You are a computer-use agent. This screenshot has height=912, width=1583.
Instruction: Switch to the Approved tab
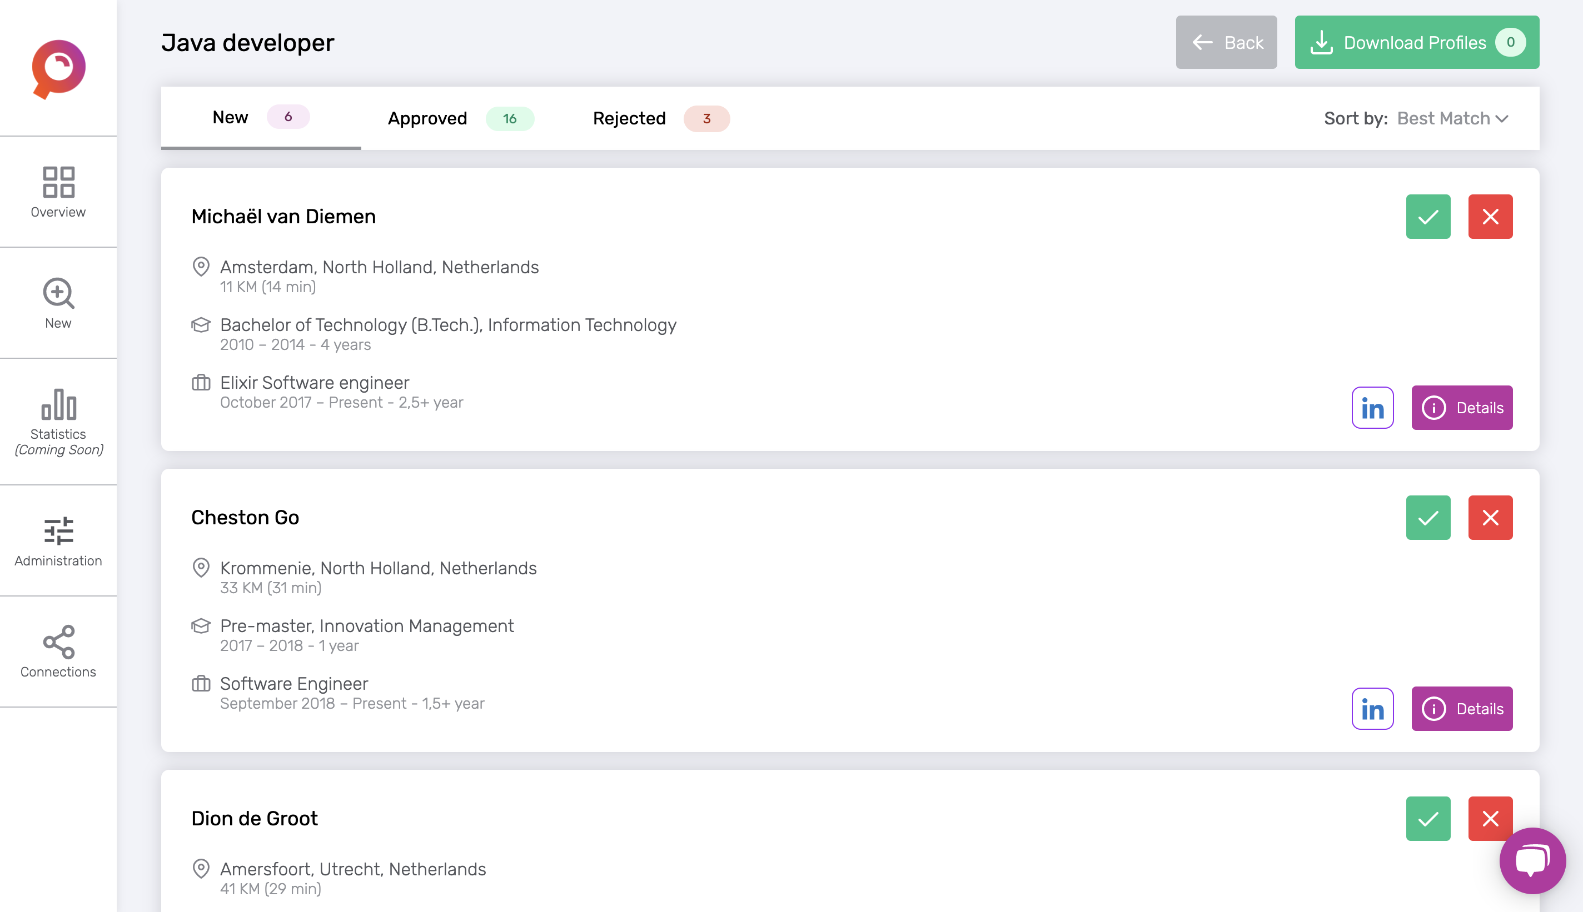[x=428, y=118]
